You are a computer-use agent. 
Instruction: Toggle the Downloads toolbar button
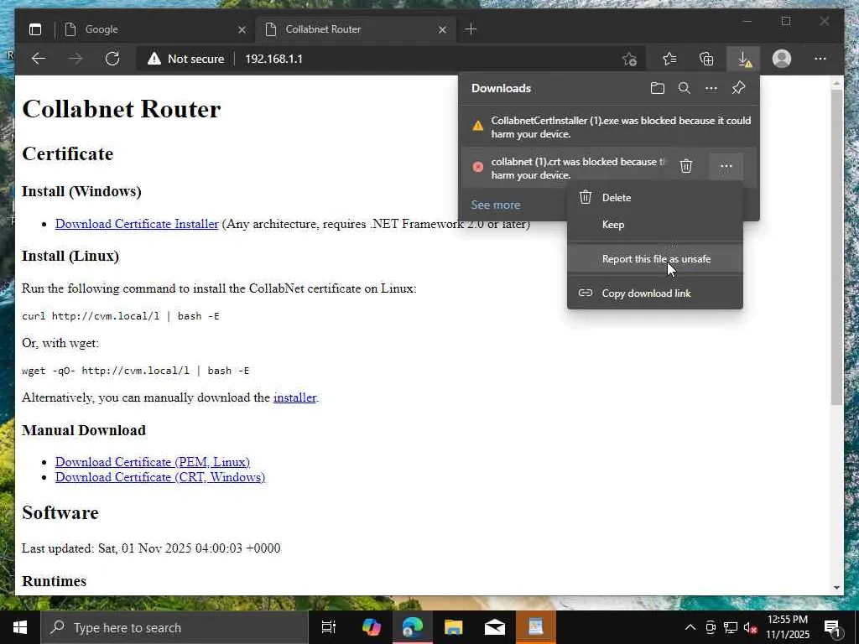pyautogui.click(x=743, y=59)
